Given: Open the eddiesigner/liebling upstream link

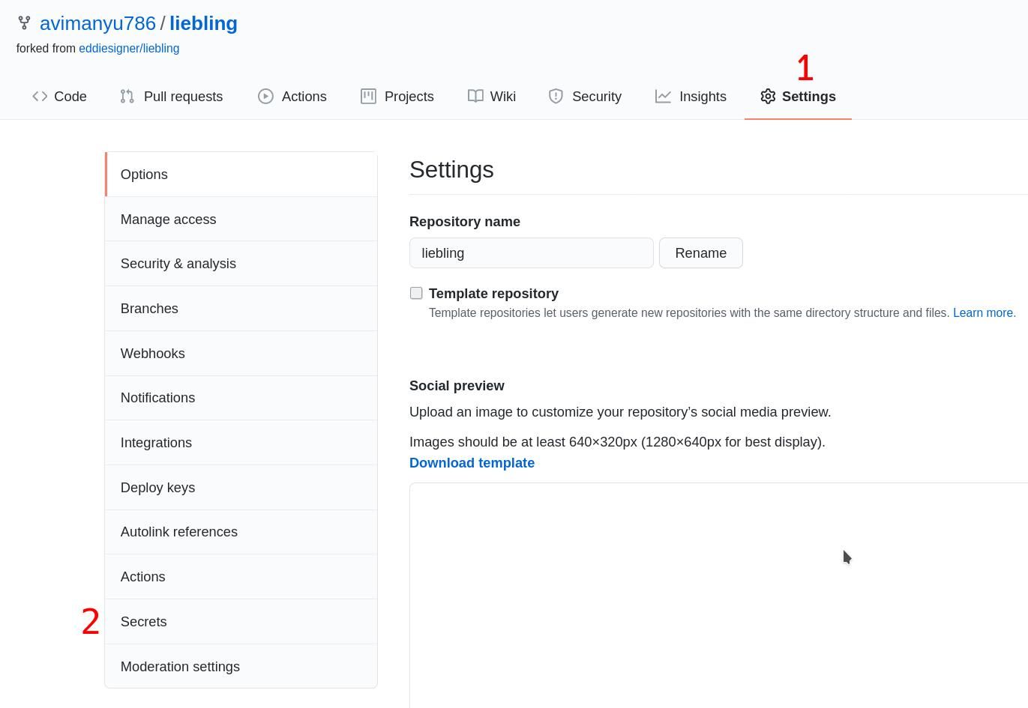Looking at the screenshot, I should pyautogui.click(x=129, y=49).
